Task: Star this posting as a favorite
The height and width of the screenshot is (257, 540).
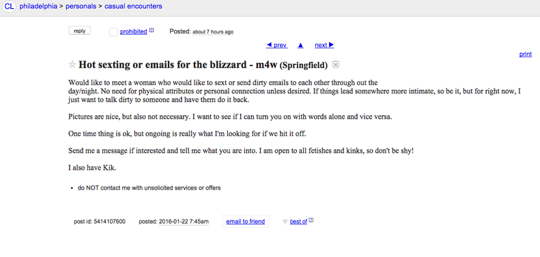Action: click(72, 65)
